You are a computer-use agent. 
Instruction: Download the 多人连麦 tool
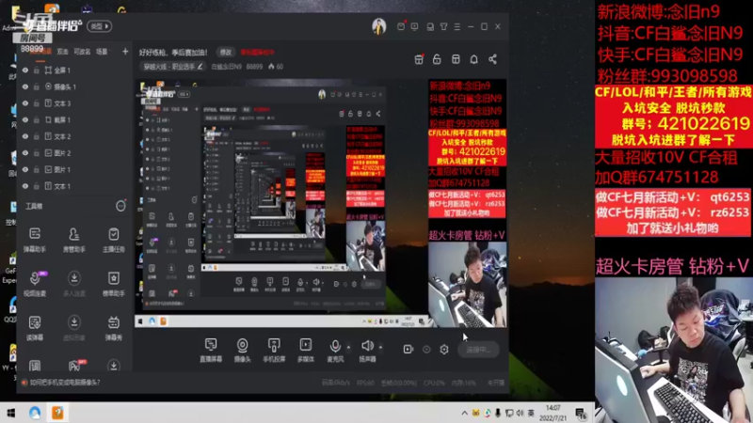[74, 284]
